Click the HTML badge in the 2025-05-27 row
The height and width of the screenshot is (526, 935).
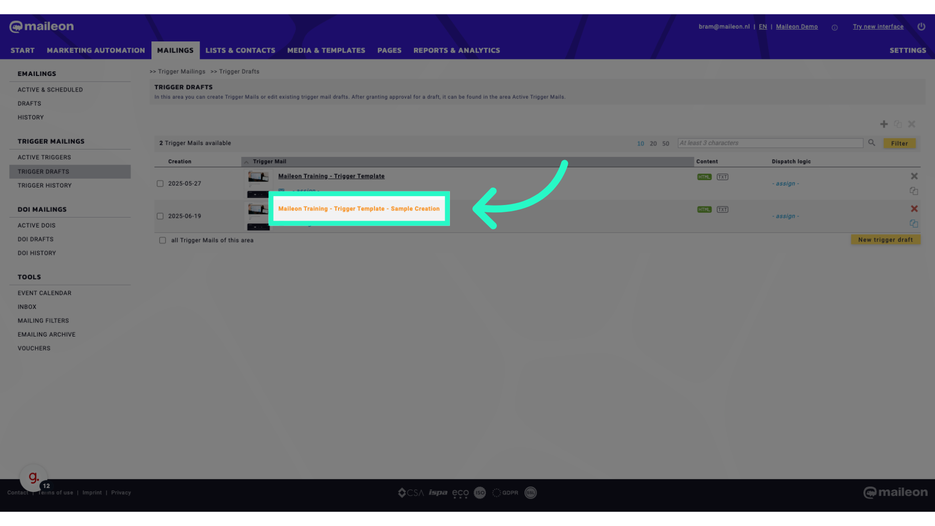tap(704, 177)
